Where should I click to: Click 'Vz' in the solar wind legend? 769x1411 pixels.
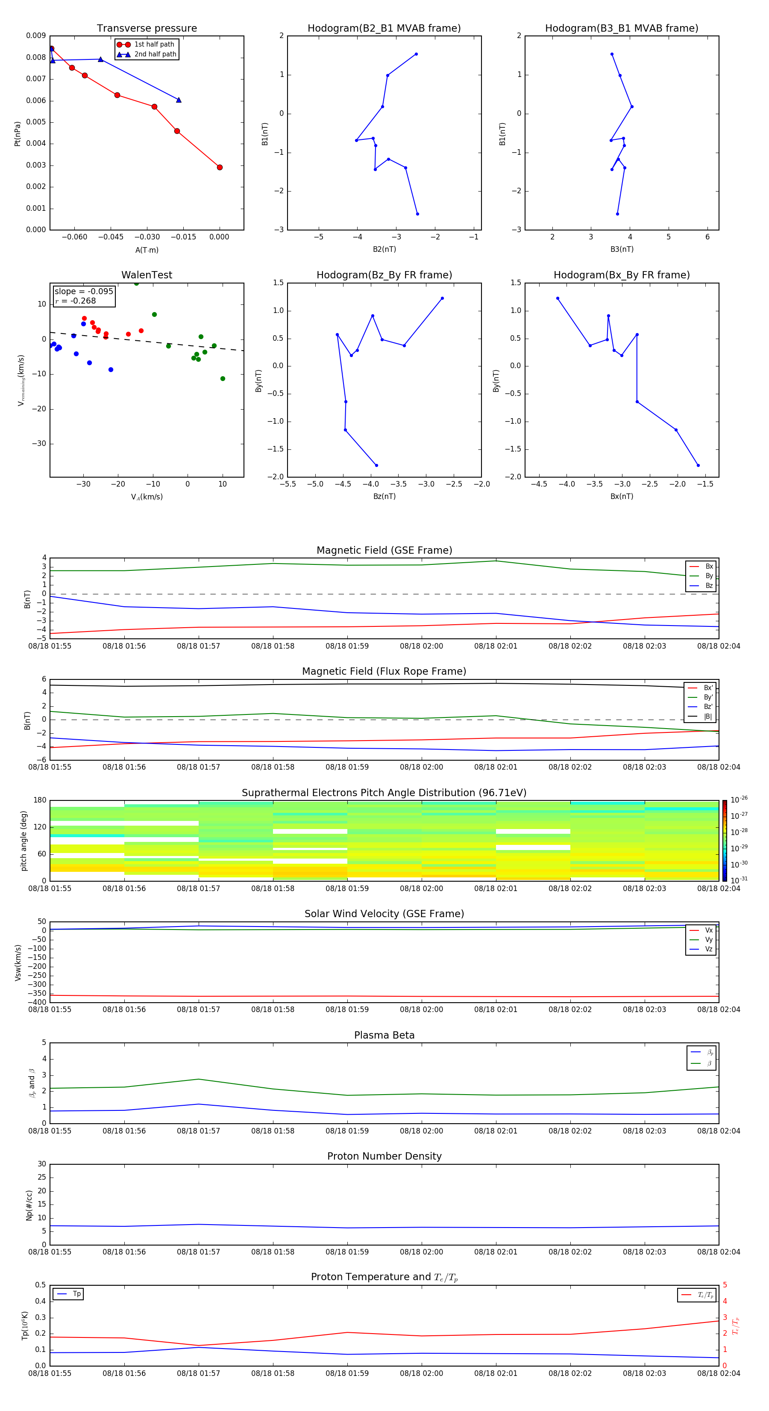click(701, 949)
